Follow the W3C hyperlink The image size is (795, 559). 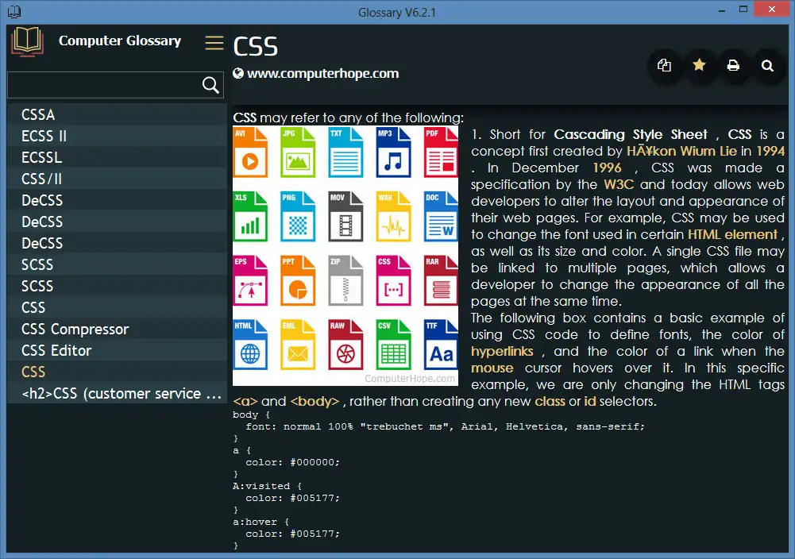pos(619,184)
